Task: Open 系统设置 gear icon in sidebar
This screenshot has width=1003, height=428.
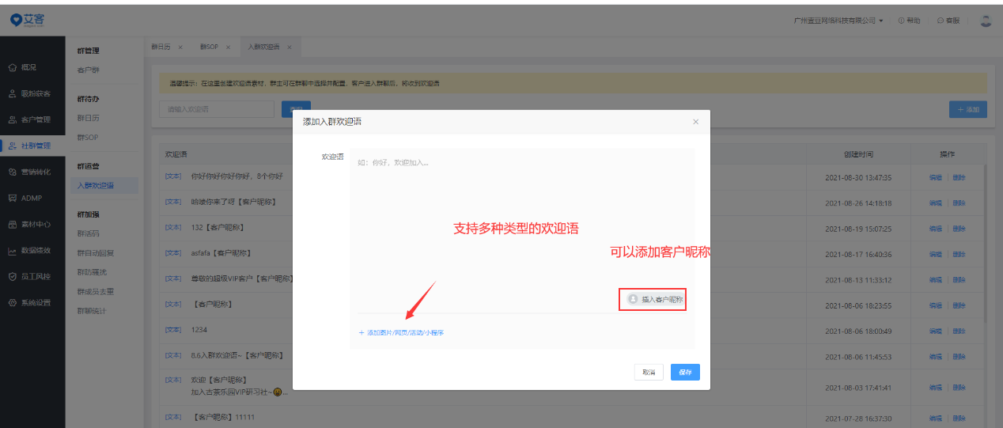Action: [x=13, y=303]
